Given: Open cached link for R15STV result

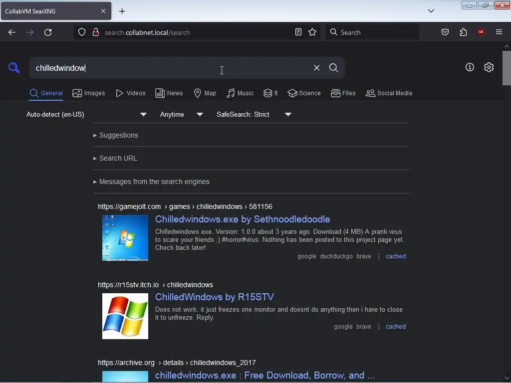Looking at the screenshot, I should point(396,327).
